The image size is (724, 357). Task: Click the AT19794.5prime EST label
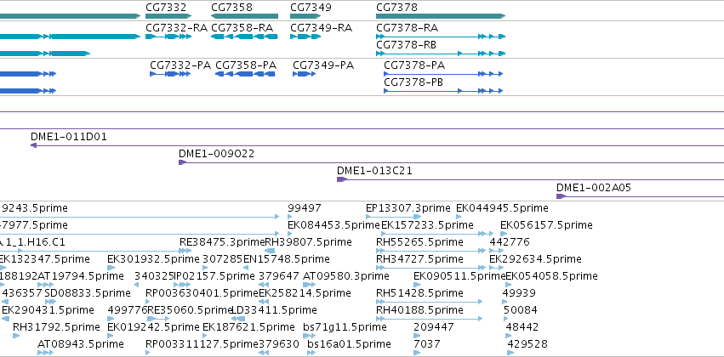80,276
